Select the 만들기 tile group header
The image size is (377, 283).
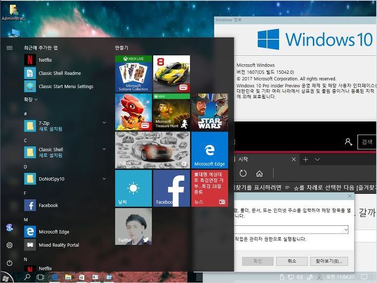coord(122,48)
